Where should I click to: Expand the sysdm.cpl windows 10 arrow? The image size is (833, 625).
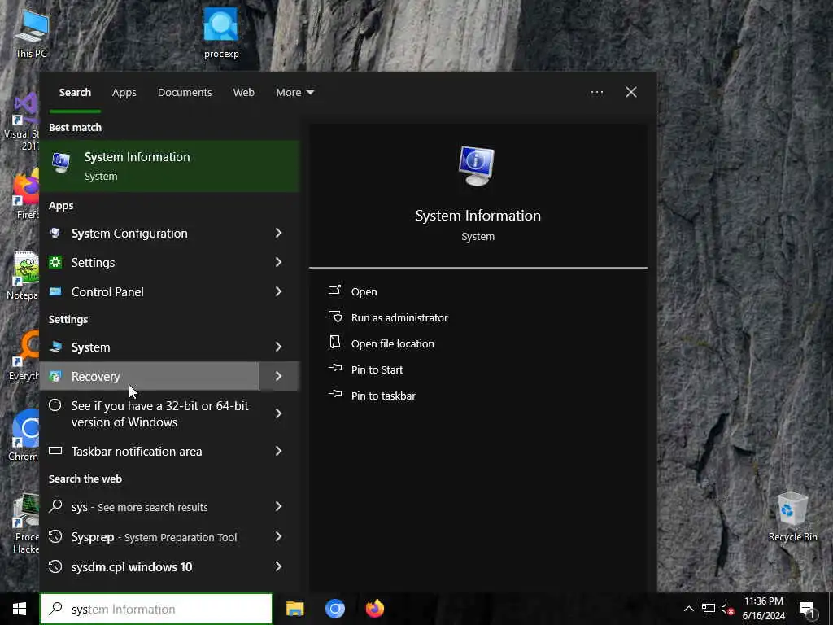pos(278,566)
